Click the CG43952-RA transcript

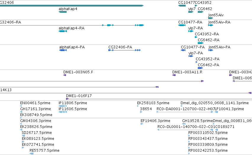[196, 37]
